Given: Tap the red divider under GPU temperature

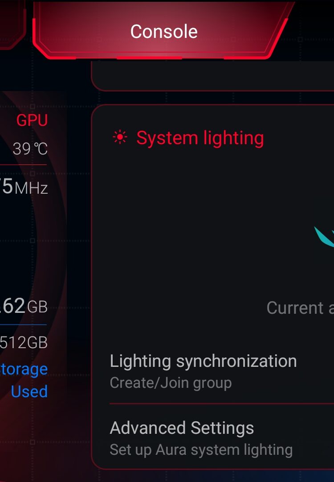Looking at the screenshot, I should pos(23,165).
